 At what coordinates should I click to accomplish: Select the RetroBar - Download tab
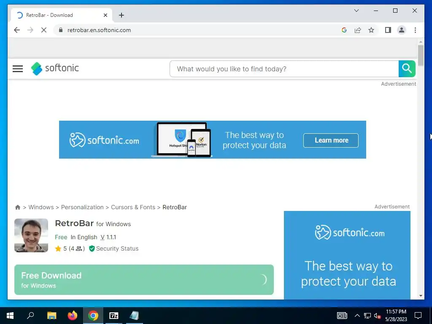[x=62, y=15]
